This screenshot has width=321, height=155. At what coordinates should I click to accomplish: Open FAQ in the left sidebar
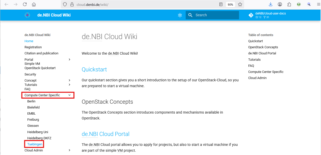tap(27, 89)
